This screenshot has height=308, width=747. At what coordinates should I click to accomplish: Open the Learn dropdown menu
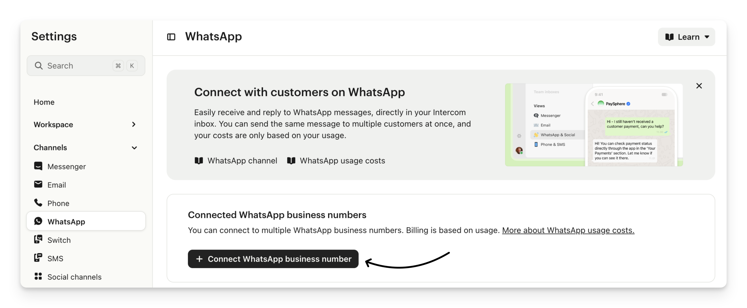[686, 37]
